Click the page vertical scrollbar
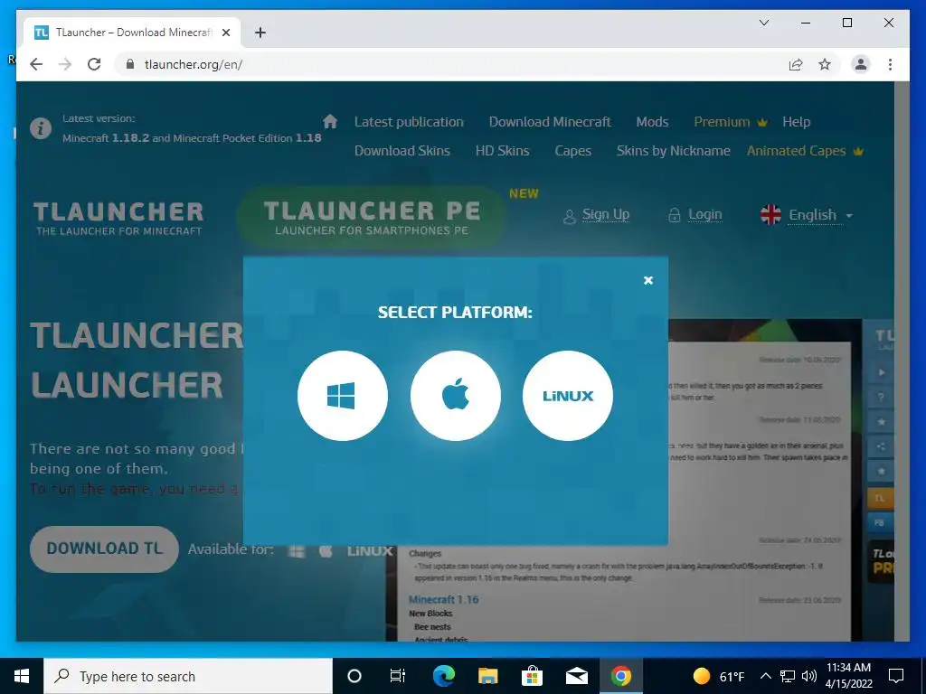Screen dimensions: 926x694 [x=902, y=361]
